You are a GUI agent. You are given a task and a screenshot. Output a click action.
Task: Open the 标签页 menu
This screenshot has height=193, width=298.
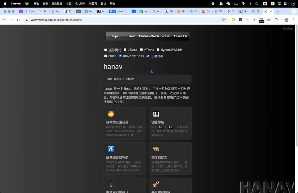click(x=93, y=4)
